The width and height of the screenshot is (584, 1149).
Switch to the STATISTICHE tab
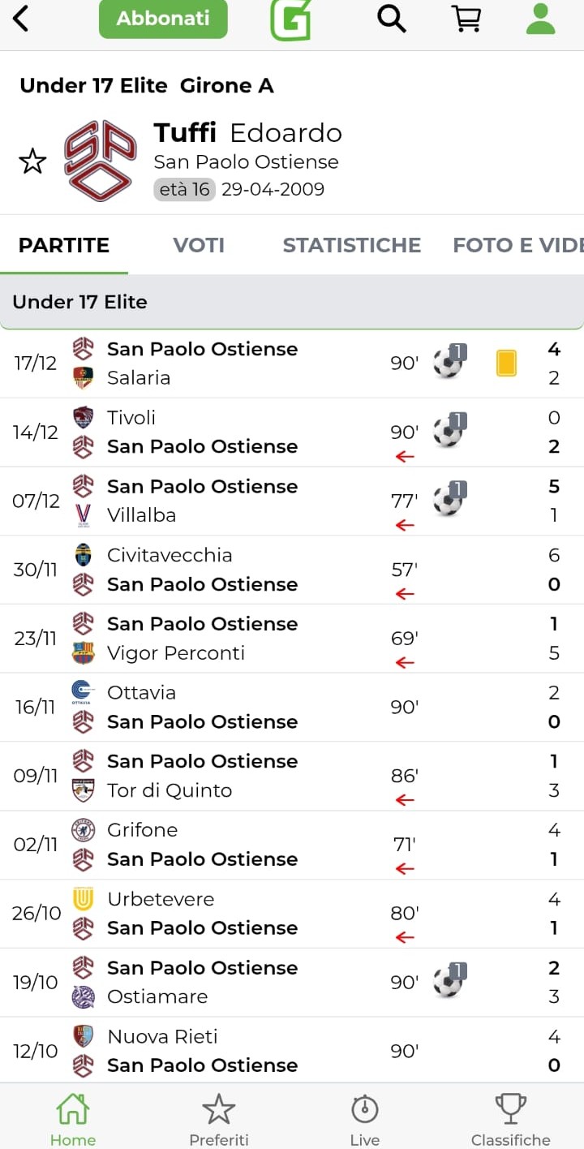point(351,245)
